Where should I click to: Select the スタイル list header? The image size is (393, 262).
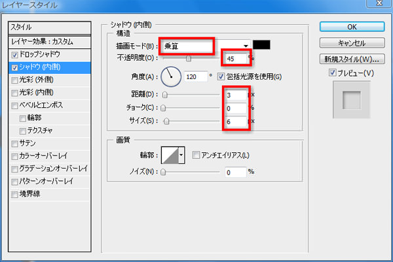[x=49, y=27]
